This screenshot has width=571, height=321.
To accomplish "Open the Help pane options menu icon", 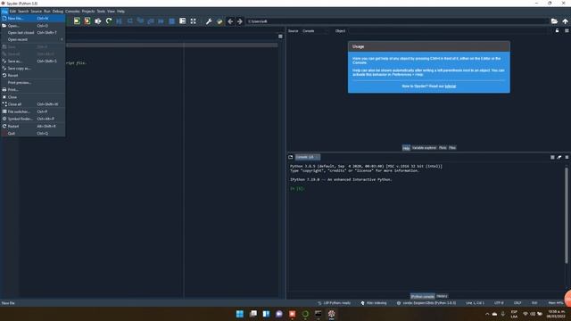I will [567, 31].
